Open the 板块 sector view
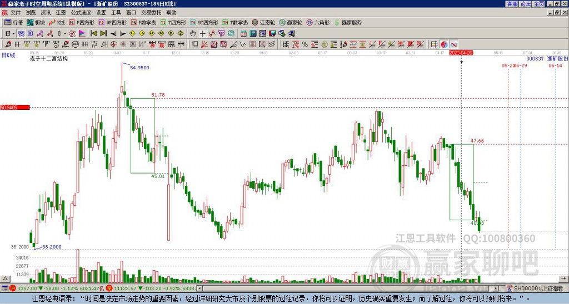 pyautogui.click(x=36, y=22)
